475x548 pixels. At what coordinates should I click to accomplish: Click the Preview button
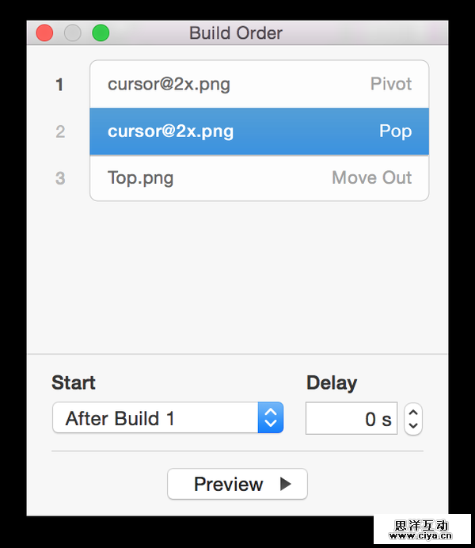pos(237,484)
